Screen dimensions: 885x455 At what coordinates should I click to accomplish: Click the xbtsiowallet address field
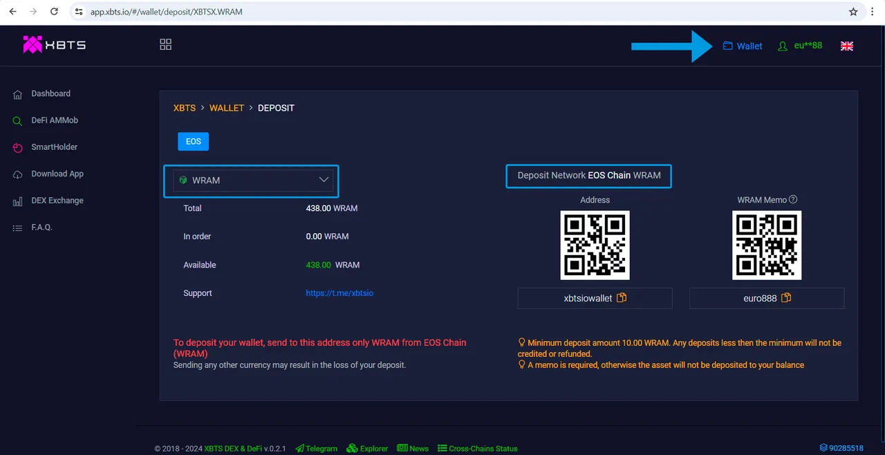(595, 298)
